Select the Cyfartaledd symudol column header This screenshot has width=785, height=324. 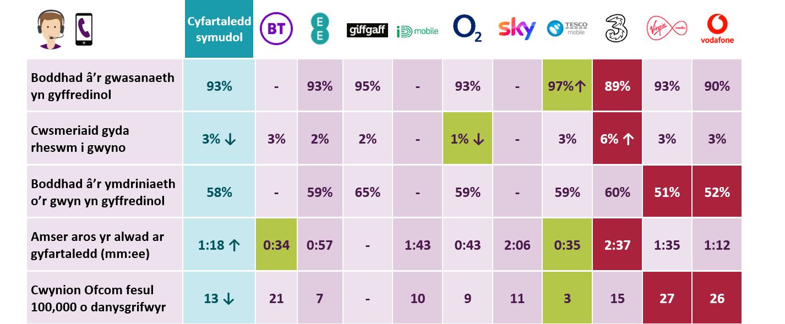[219, 29]
